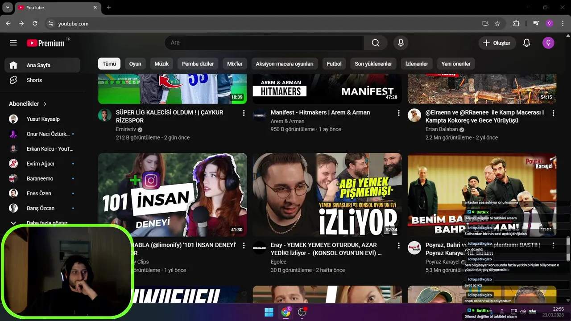Expand the Abonelikler section

(x=28, y=103)
